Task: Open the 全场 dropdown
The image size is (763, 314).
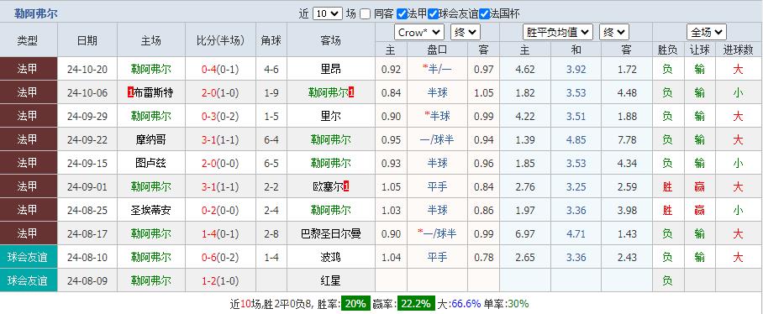Action: pos(707,33)
